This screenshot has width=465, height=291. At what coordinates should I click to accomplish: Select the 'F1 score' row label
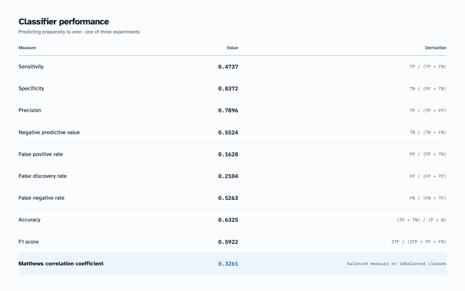pyautogui.click(x=28, y=242)
